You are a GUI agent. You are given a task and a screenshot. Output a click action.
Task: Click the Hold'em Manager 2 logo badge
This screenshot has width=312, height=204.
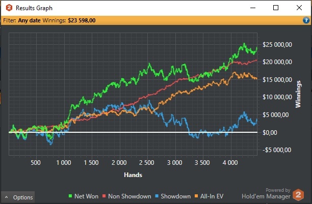298,195
